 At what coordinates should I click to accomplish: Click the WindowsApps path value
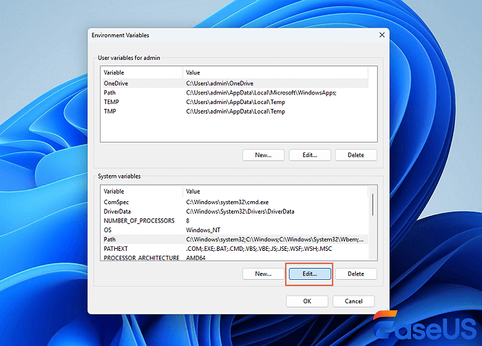(261, 92)
